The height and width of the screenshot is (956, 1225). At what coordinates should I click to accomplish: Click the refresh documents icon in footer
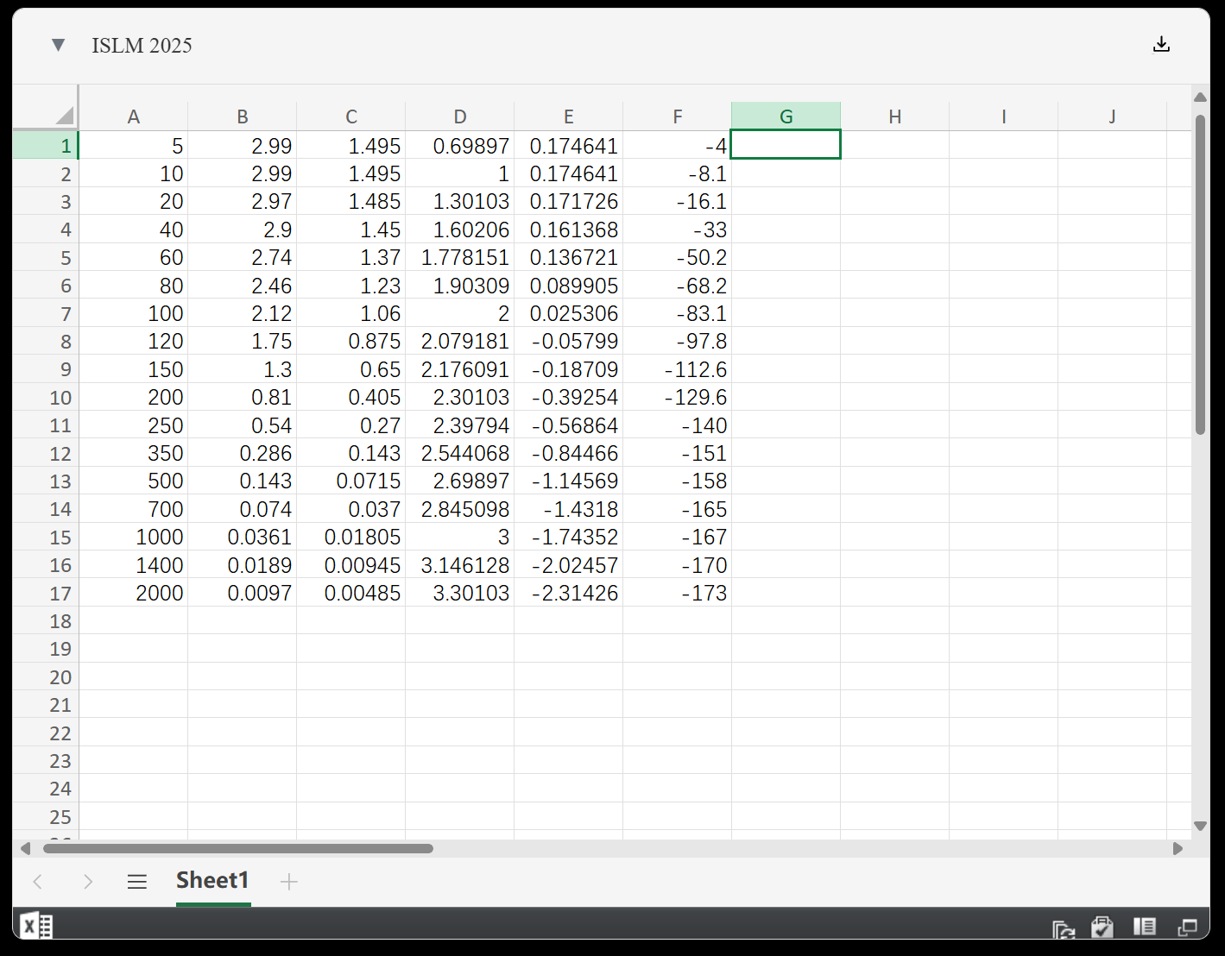tap(1063, 928)
